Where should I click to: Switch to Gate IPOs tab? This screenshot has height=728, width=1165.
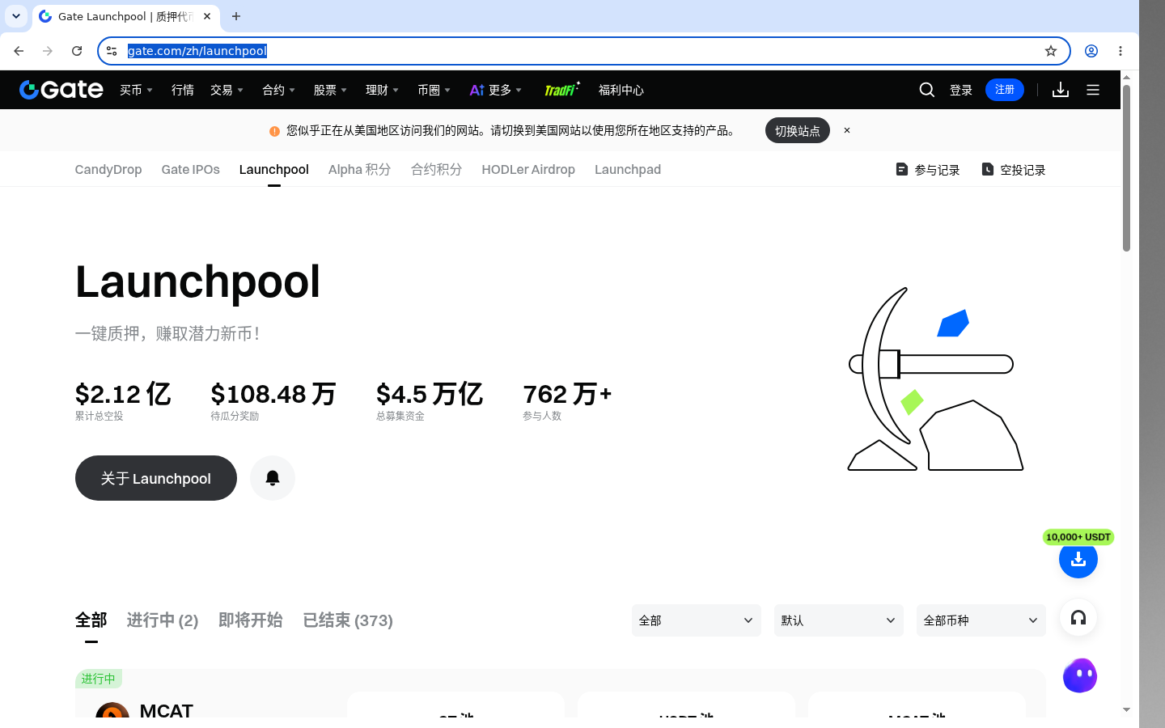tap(191, 169)
